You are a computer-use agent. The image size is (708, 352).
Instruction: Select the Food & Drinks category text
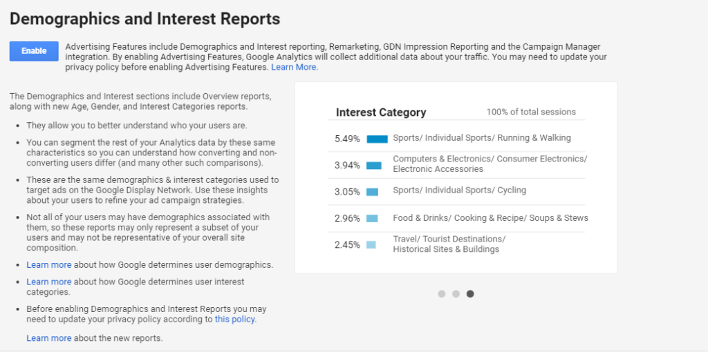click(490, 218)
